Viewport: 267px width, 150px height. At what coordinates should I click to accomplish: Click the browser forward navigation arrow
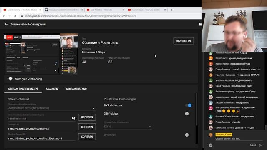click(9, 16)
